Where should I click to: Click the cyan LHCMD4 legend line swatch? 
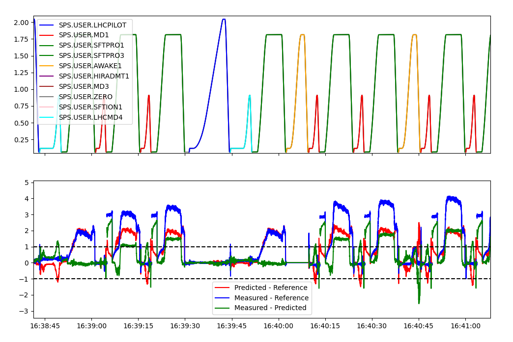[x=48, y=117]
